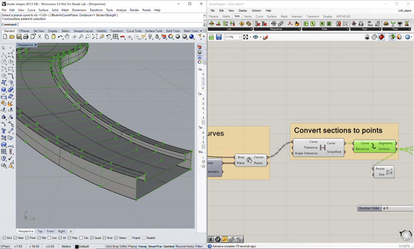Toggle the Tan osnap checkbox
414x249 pixels.
tap(81, 238)
